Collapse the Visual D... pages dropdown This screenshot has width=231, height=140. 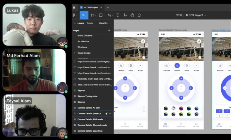[x=110, y=23]
